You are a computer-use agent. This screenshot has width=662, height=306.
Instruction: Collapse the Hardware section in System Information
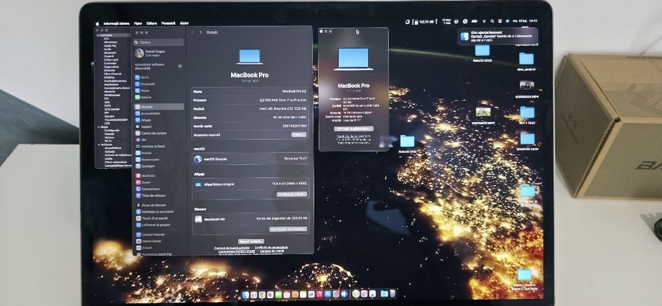pos(98,35)
